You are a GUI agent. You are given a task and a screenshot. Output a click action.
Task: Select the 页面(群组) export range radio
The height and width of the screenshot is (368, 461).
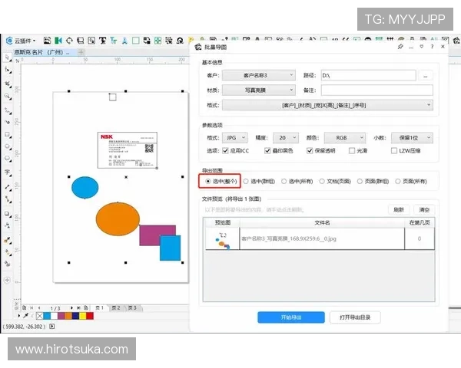pos(360,182)
